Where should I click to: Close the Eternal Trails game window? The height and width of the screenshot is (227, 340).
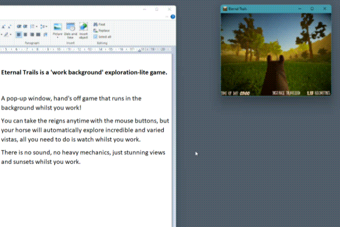[325, 9]
